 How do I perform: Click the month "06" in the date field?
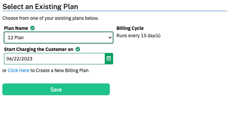9,59
